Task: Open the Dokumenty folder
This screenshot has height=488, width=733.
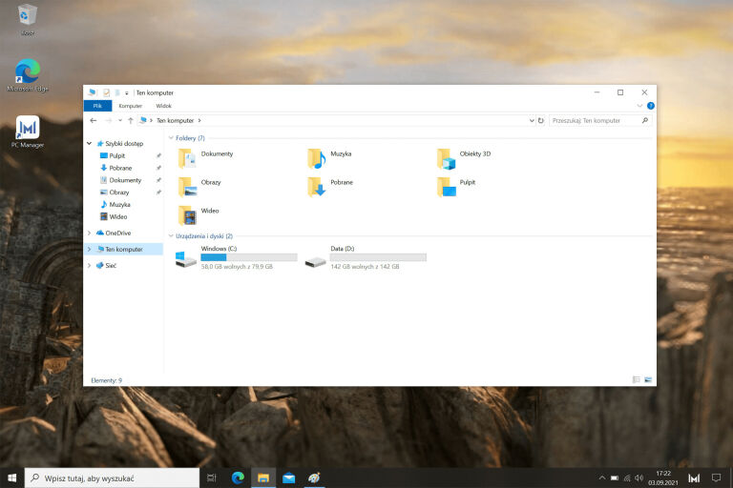Action: tap(206, 158)
